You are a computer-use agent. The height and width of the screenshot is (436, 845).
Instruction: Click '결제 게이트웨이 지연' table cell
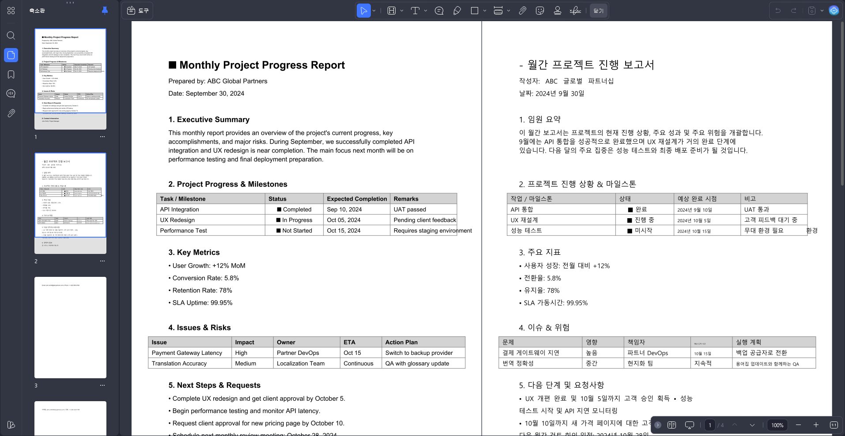(x=540, y=353)
